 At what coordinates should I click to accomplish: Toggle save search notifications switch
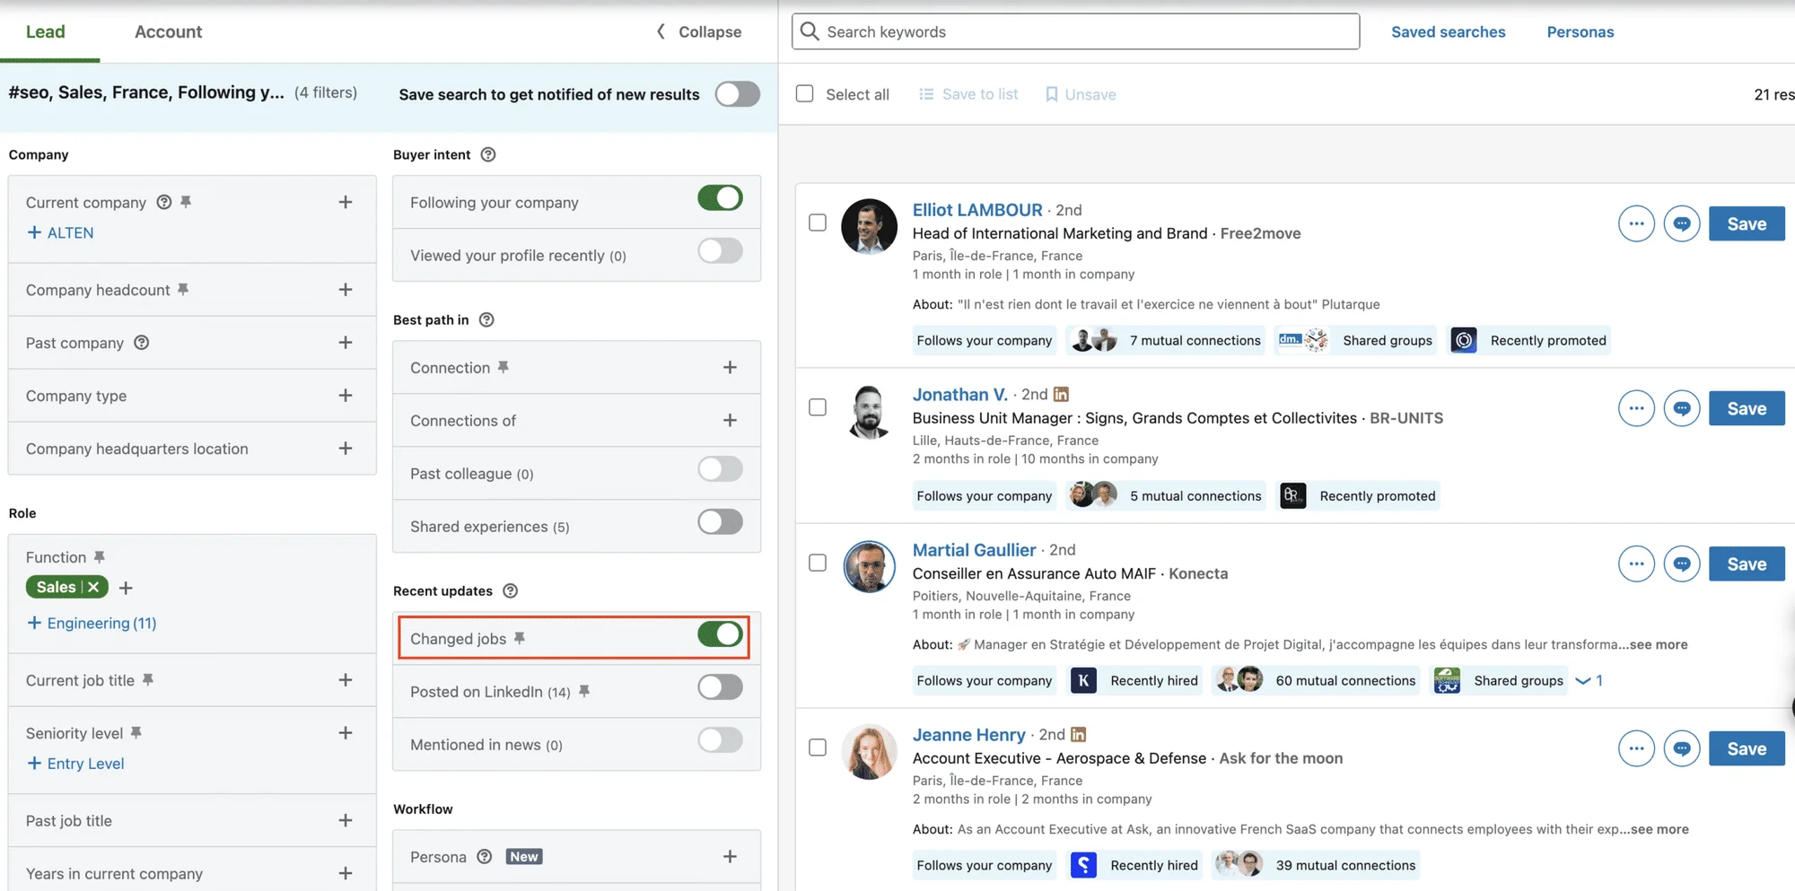coord(738,94)
